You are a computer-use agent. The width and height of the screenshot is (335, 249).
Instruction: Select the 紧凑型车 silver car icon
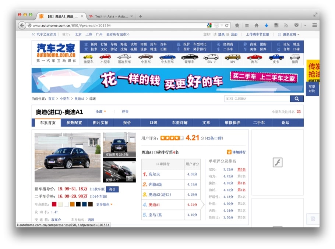pyautogui.click(x=124, y=57)
